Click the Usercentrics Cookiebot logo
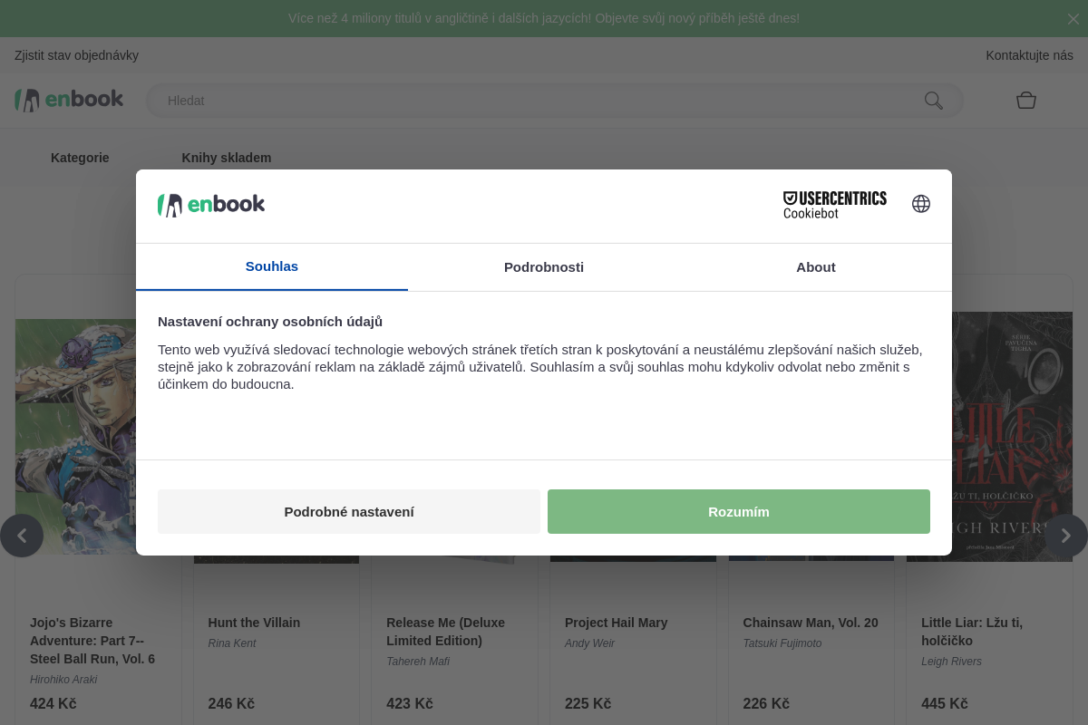This screenshot has width=1088, height=725. 835,204
